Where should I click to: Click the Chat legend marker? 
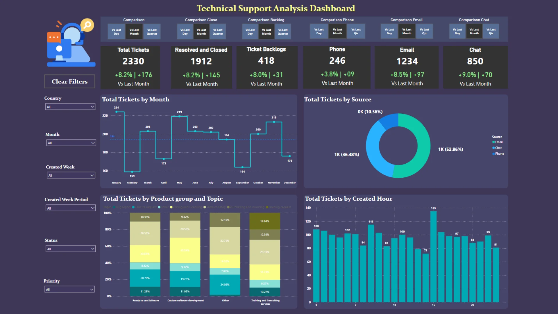pos(493,148)
